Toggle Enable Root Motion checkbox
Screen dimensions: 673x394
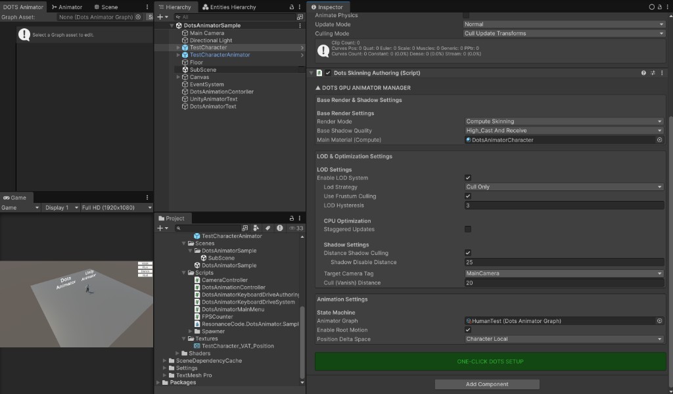(468, 330)
